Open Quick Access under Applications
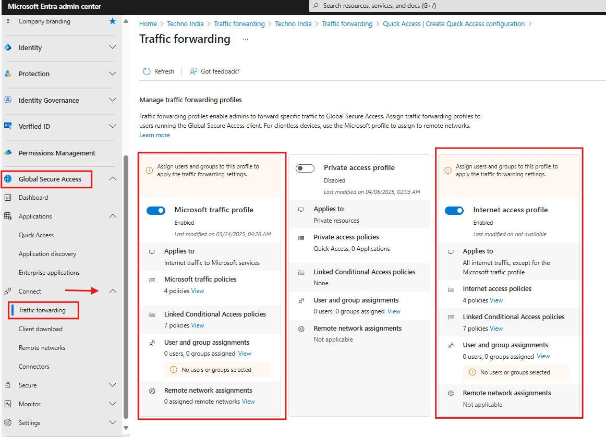Screen dimensions: 606x437 [x=36, y=235]
